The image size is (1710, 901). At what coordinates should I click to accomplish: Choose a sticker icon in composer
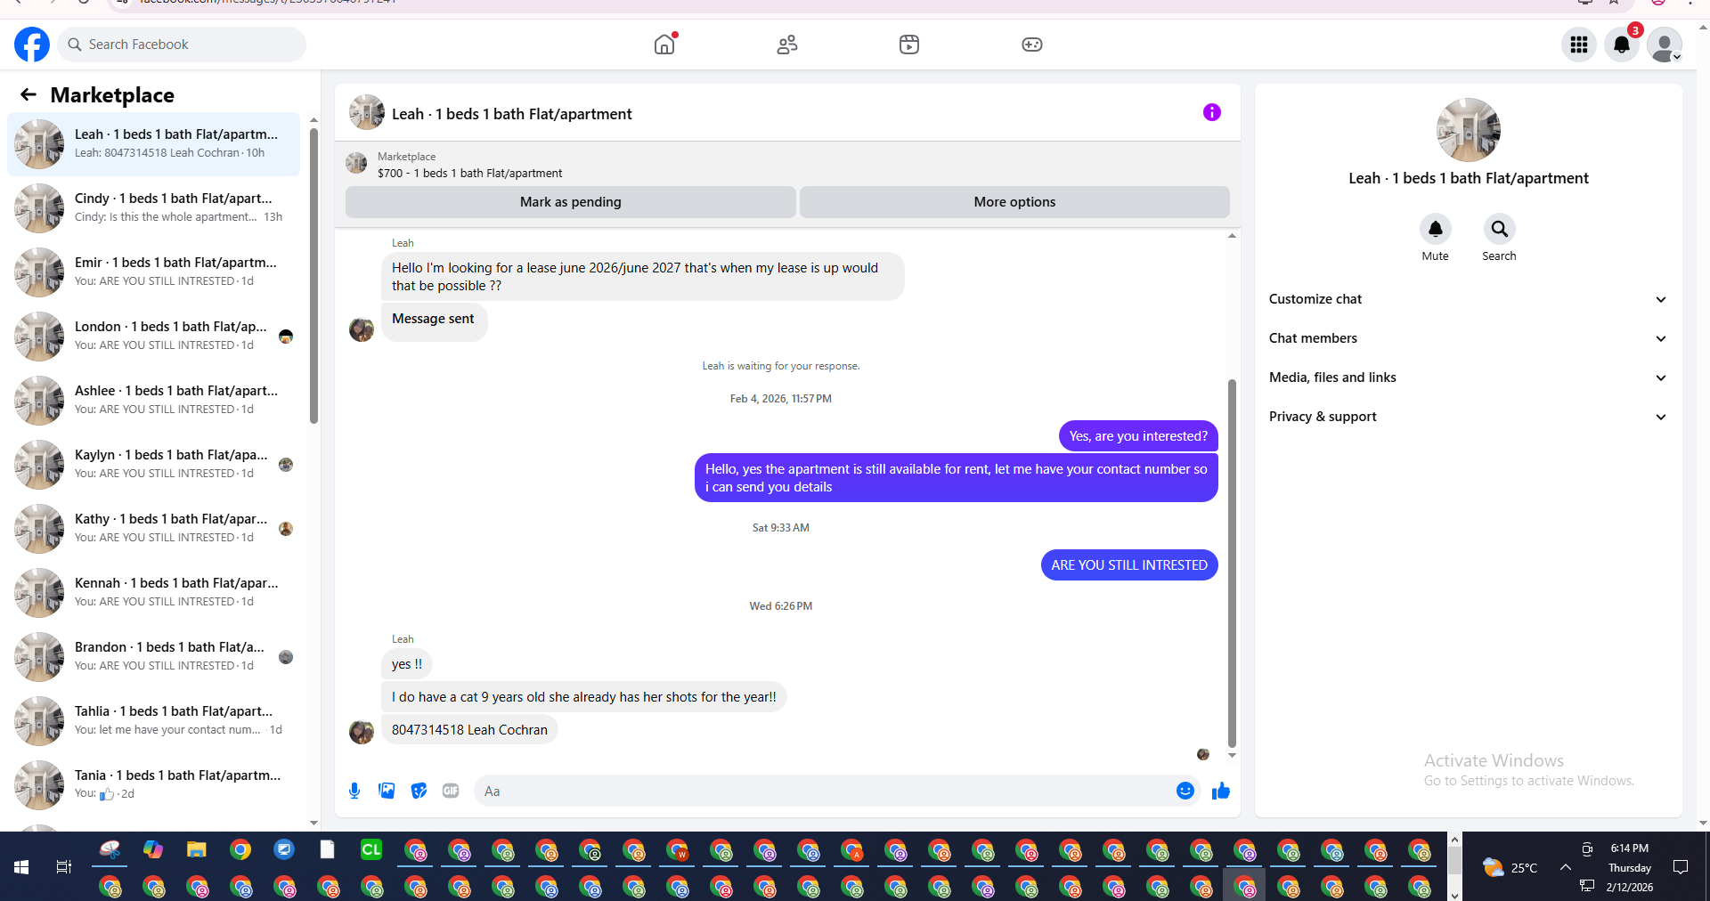[x=419, y=791]
